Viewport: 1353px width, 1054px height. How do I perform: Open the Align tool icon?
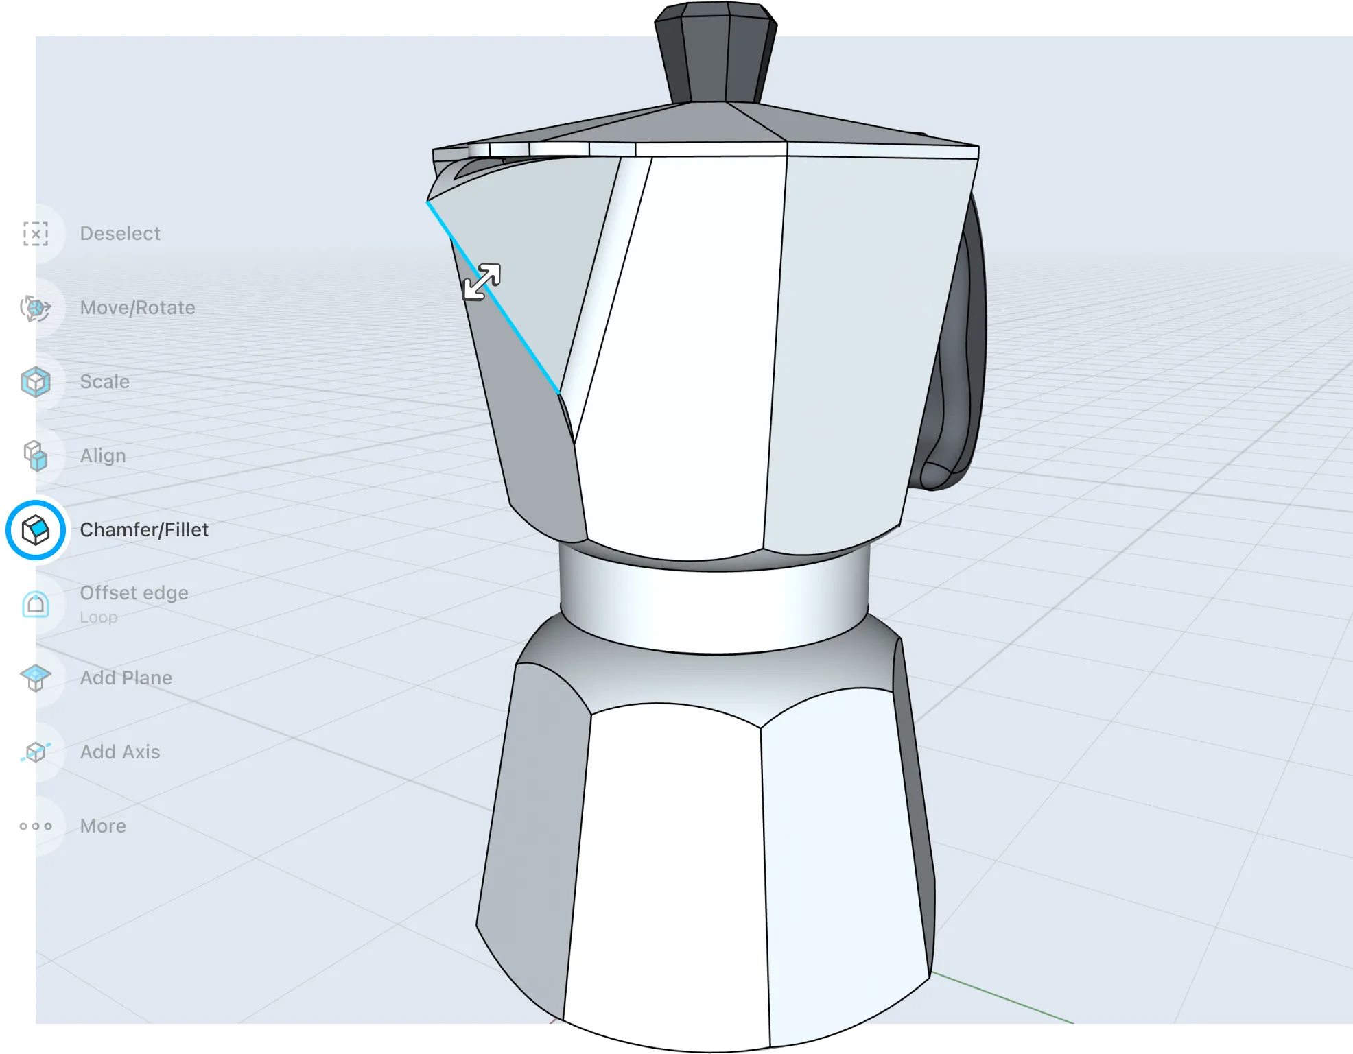pos(36,456)
